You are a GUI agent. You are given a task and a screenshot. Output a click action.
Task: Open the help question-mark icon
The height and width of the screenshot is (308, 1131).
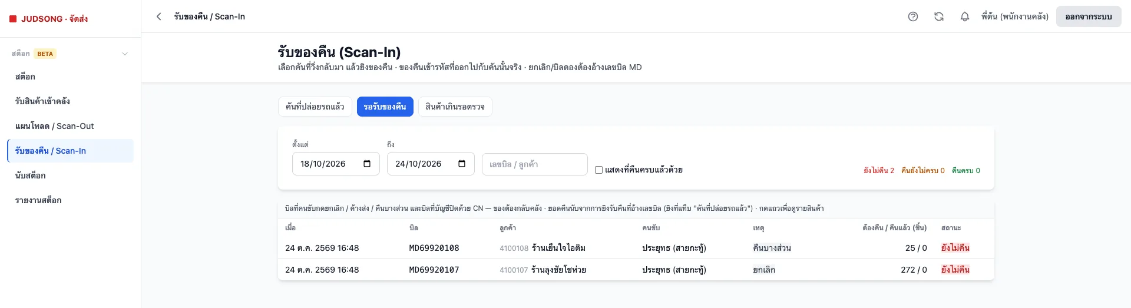click(913, 16)
